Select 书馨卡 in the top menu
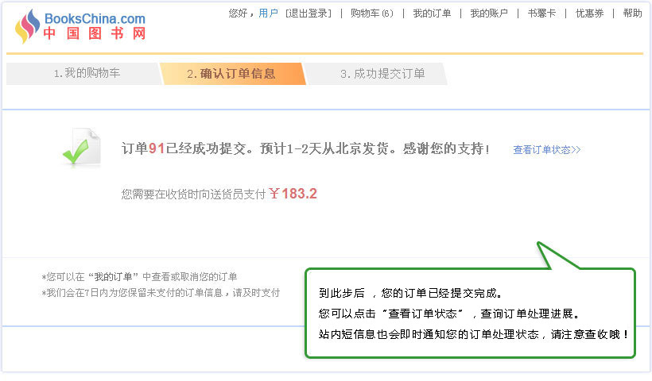This screenshot has width=652, height=381. (541, 13)
